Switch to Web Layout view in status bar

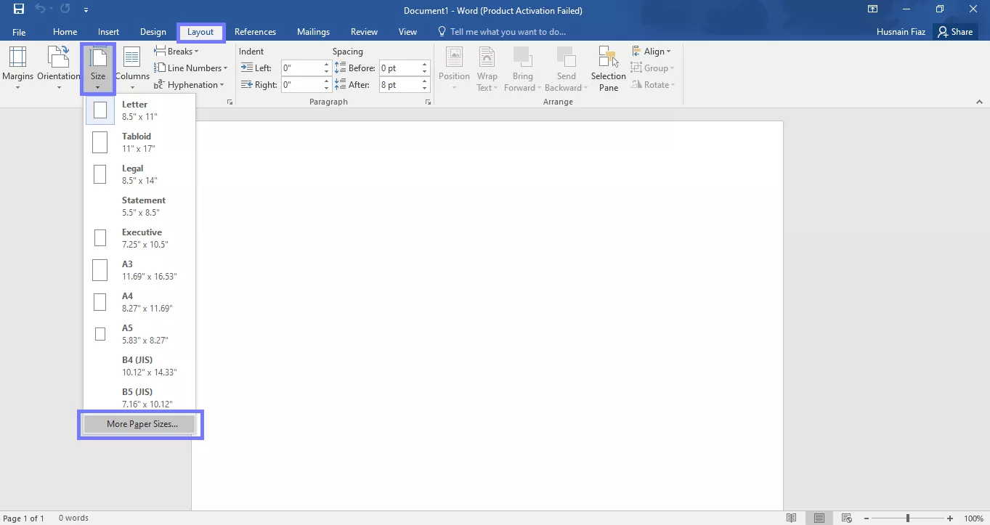(x=847, y=518)
